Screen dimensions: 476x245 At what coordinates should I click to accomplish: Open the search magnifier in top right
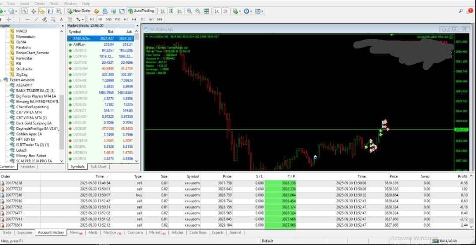tap(461, 11)
